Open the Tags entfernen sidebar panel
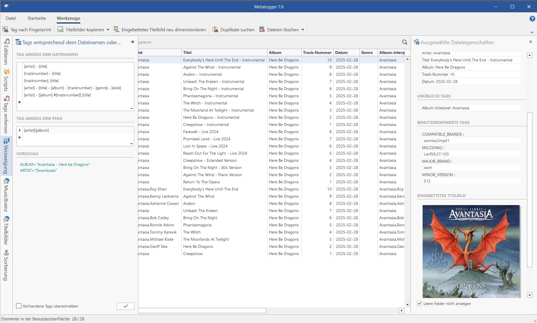This screenshot has width=537, height=323. click(x=6, y=115)
